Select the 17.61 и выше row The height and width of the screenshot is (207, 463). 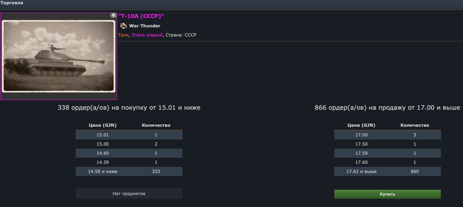(x=387, y=171)
